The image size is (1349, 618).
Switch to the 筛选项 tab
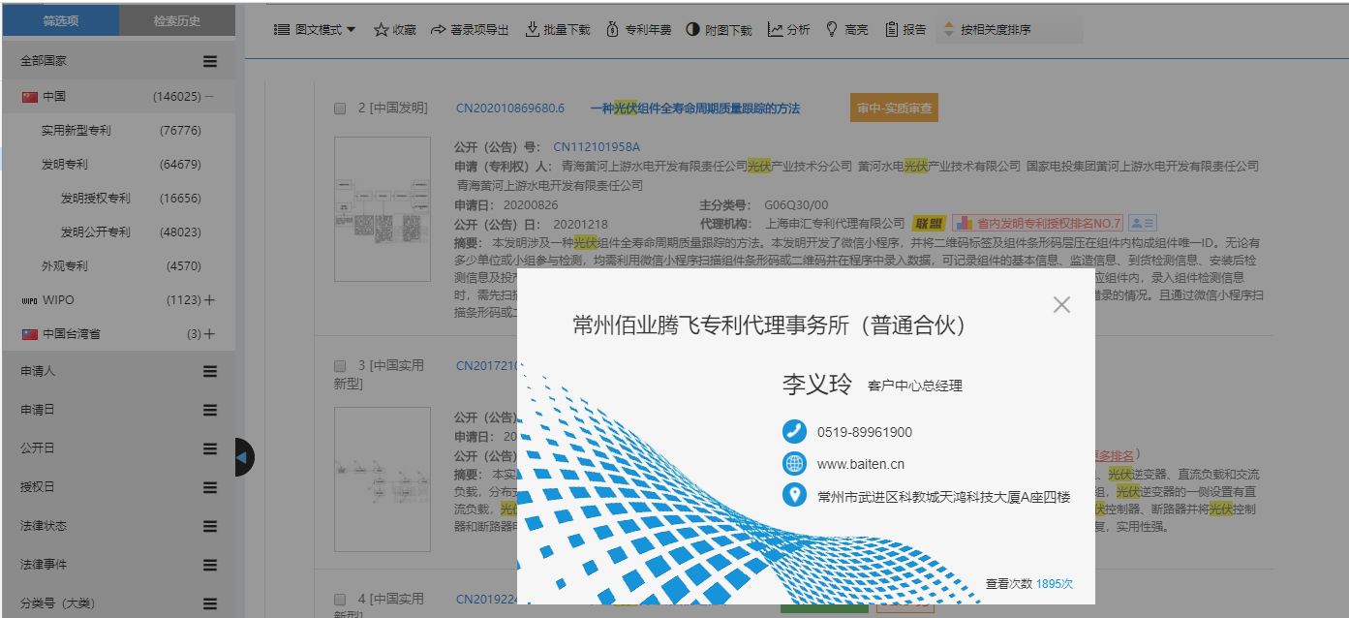point(61,20)
